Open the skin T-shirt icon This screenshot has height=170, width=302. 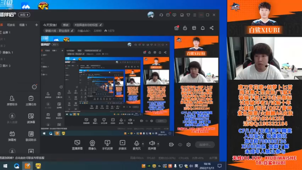188,15
